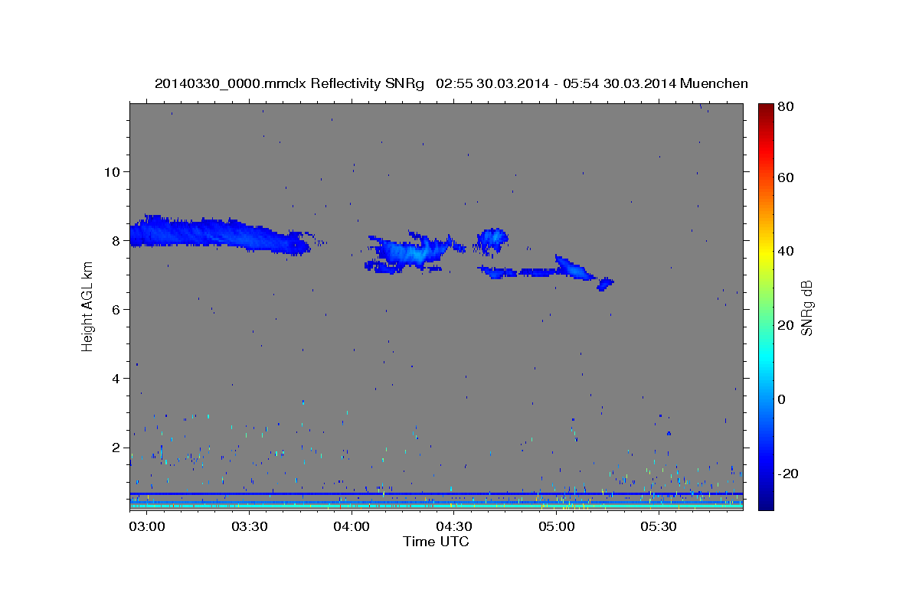Click the colorbar value 60
919x612 pixels.
point(785,177)
